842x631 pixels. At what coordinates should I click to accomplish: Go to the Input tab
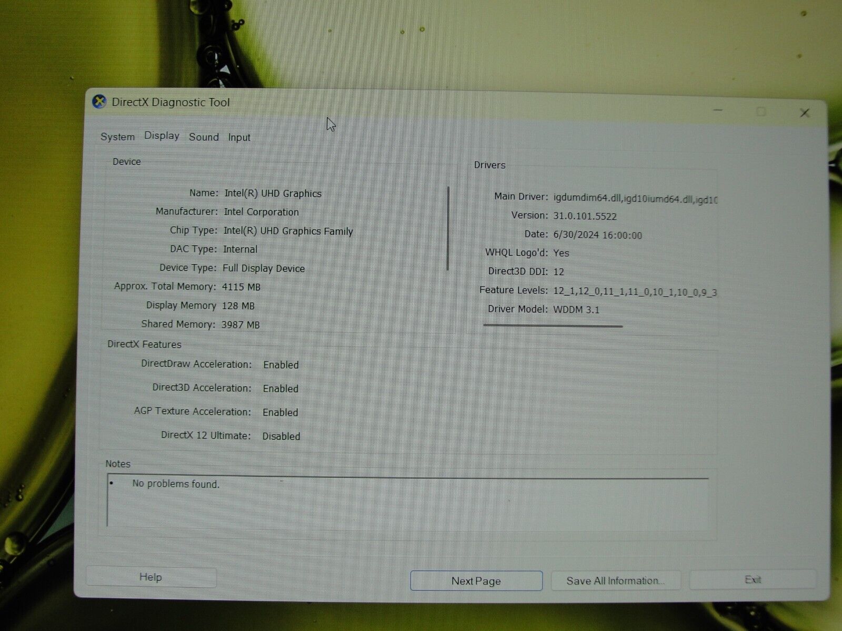[239, 137]
